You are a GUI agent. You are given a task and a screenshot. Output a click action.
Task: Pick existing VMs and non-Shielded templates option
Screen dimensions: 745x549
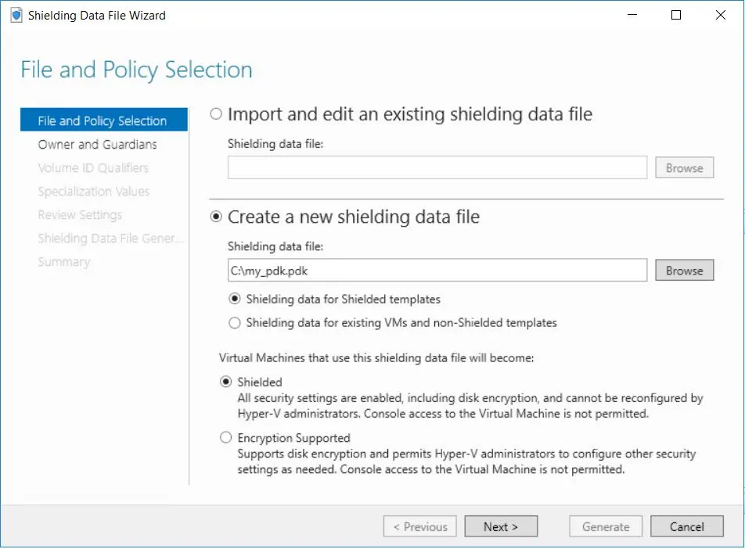pos(234,322)
